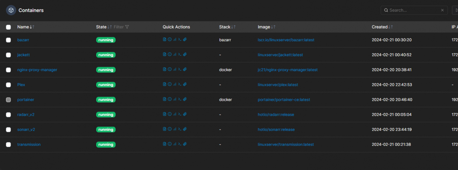Attach to sonarr_v2 container
The height and width of the screenshot is (170, 458).
(x=185, y=129)
